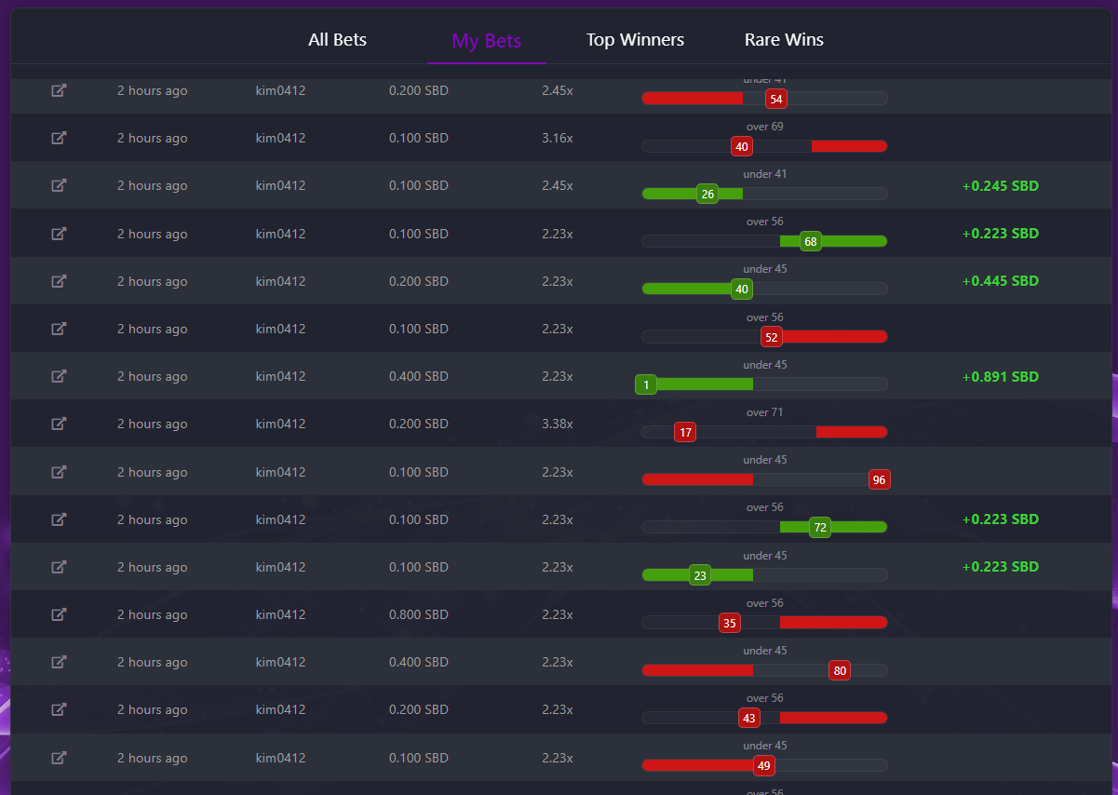1118x795 pixels.
Task: Open bet icon for the +0.445 SBD win
Action: (x=59, y=281)
